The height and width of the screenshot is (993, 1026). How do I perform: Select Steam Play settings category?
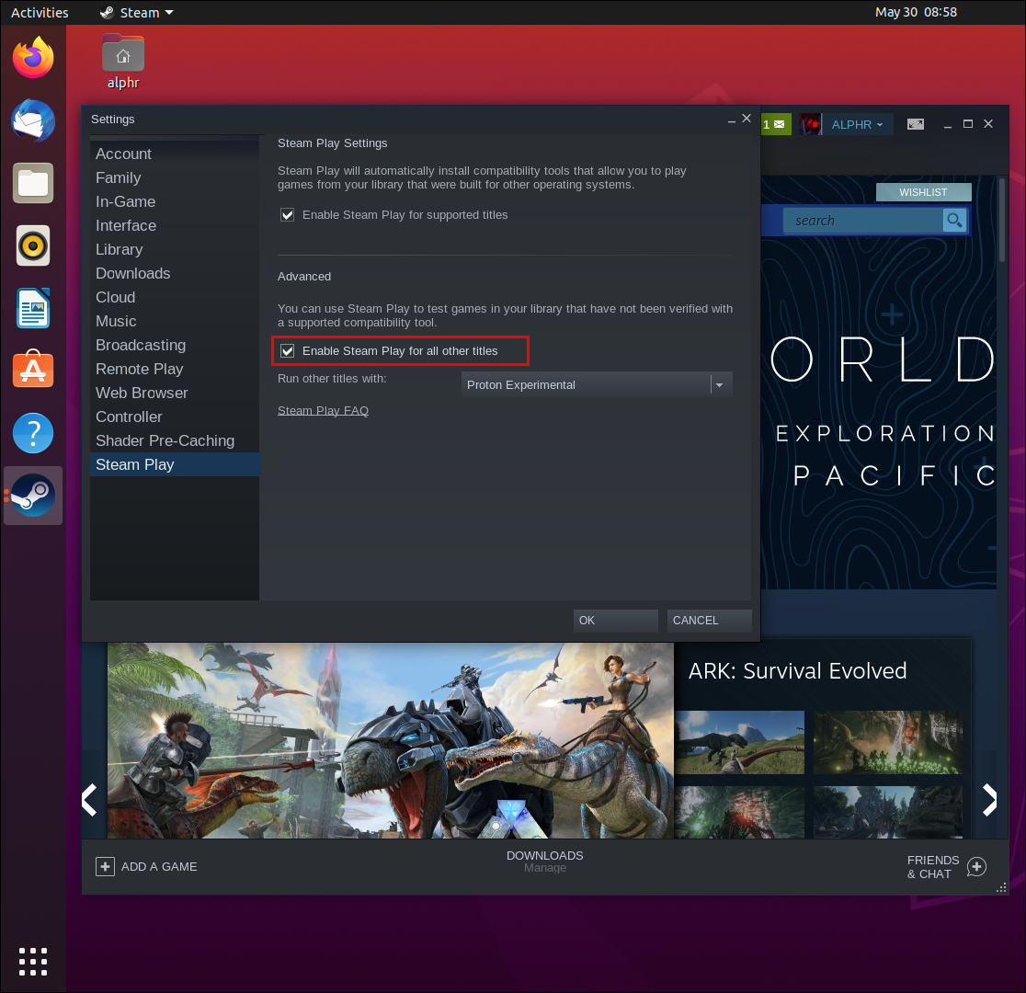pyautogui.click(x=175, y=464)
